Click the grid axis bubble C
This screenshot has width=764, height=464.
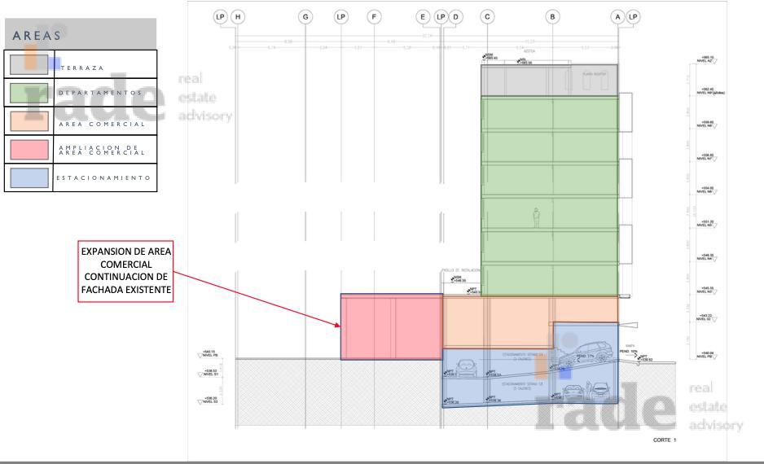click(487, 17)
